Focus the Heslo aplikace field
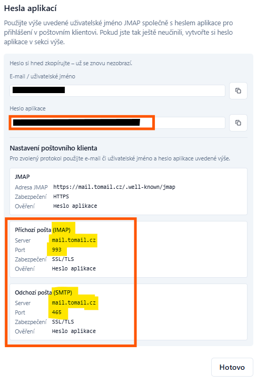 [x=117, y=123]
